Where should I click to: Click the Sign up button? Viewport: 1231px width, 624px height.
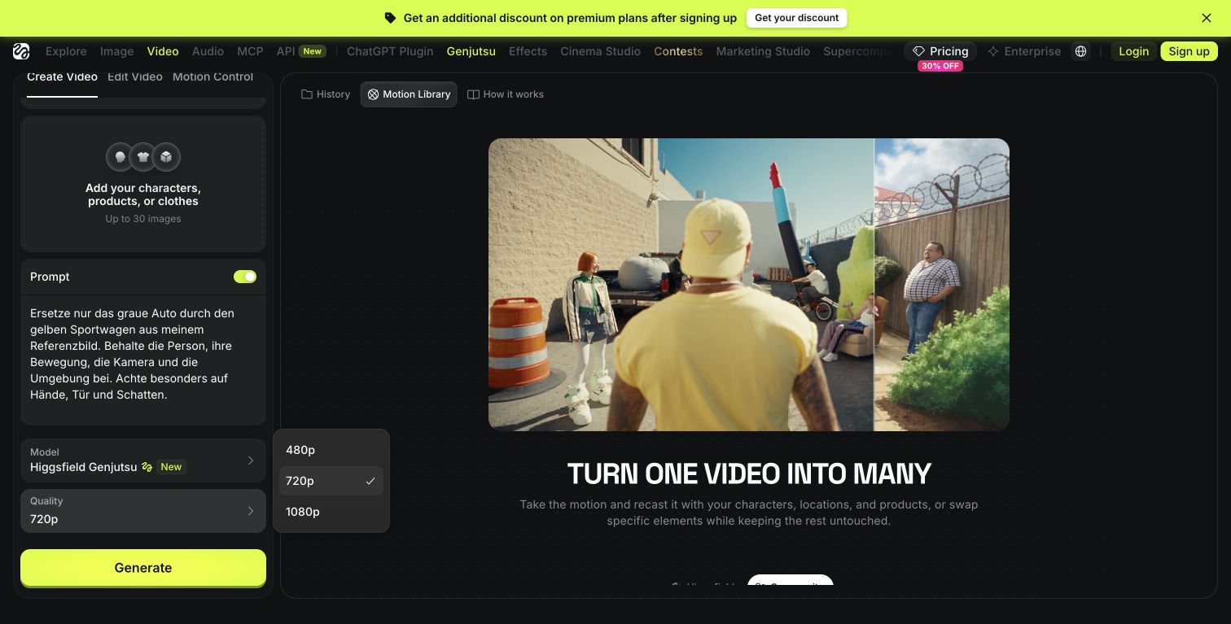[1189, 51]
